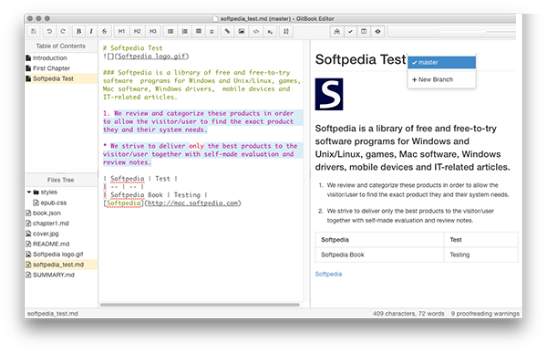The width and height of the screenshot is (547, 353).
Task: Click the '# Softpedia Test' editor line
Action: (133, 48)
